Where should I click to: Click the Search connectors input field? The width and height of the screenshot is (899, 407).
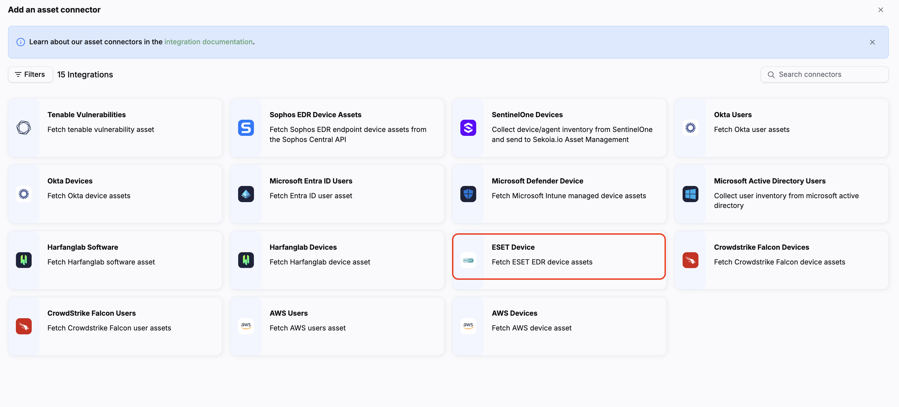824,74
